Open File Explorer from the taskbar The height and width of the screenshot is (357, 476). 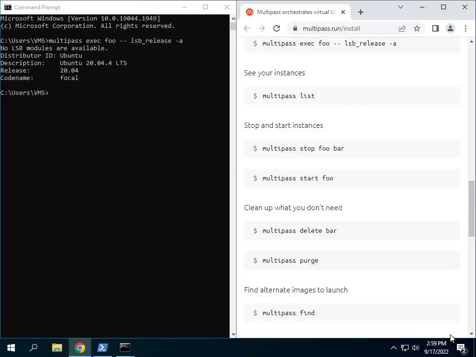click(x=57, y=348)
